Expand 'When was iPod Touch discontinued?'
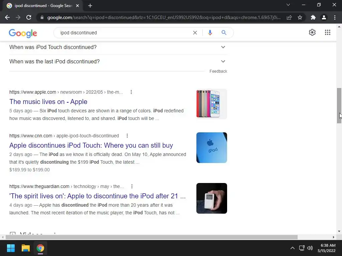 click(118, 47)
